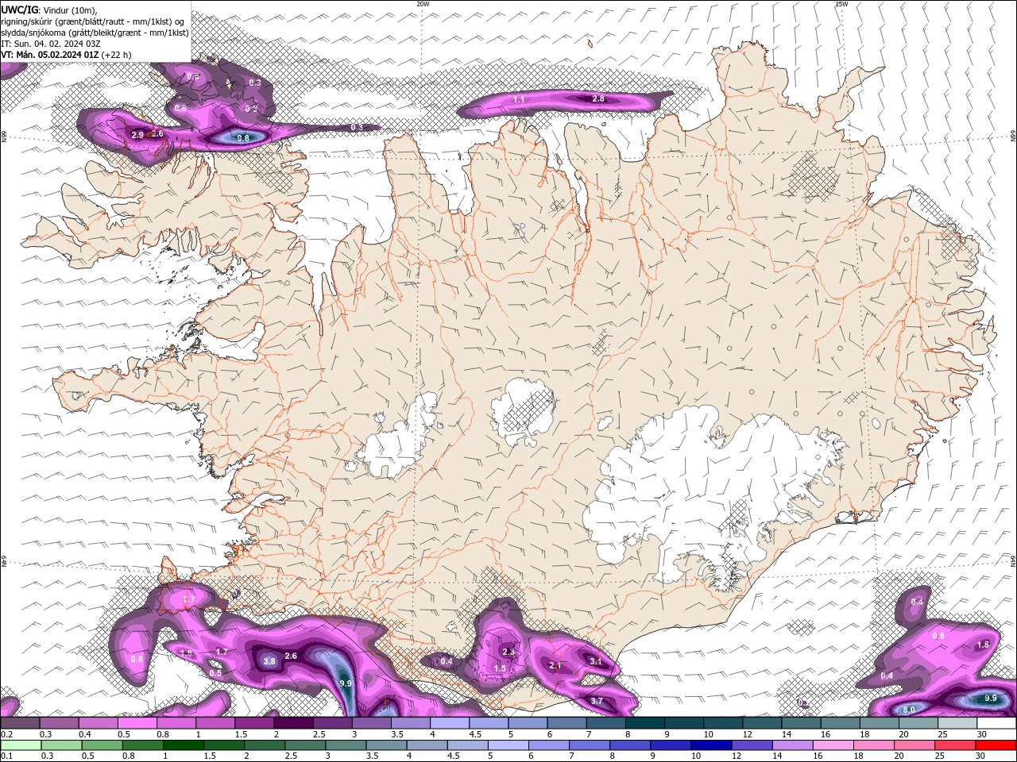This screenshot has height=762, width=1017.
Task: Click the 3.7 precipitation value on the map
Action: [x=597, y=702]
